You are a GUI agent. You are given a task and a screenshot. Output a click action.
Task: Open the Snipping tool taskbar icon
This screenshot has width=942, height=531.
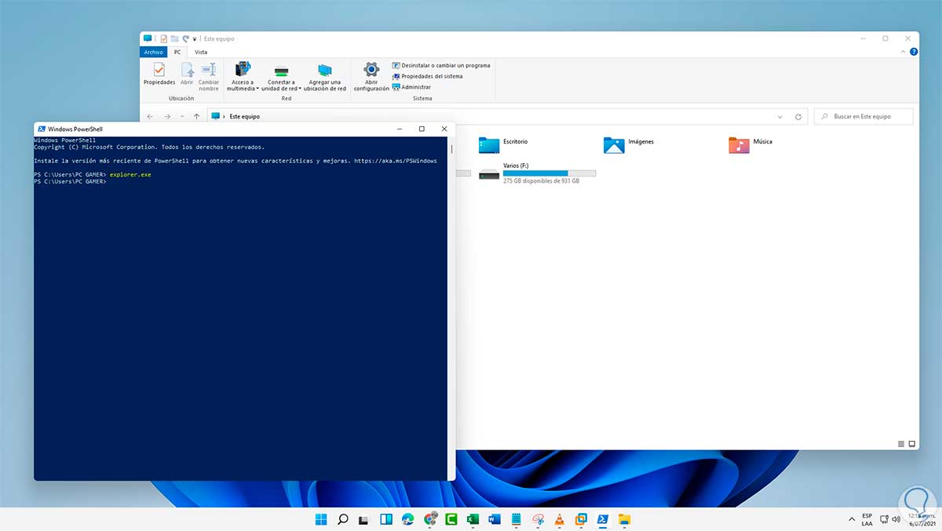point(538,519)
